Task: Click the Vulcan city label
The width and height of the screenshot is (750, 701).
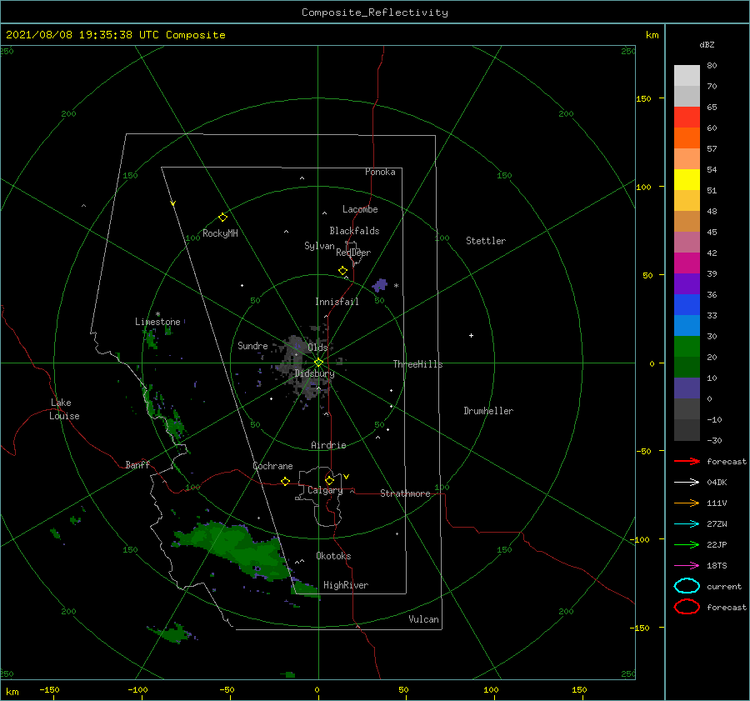Action: pos(424,619)
